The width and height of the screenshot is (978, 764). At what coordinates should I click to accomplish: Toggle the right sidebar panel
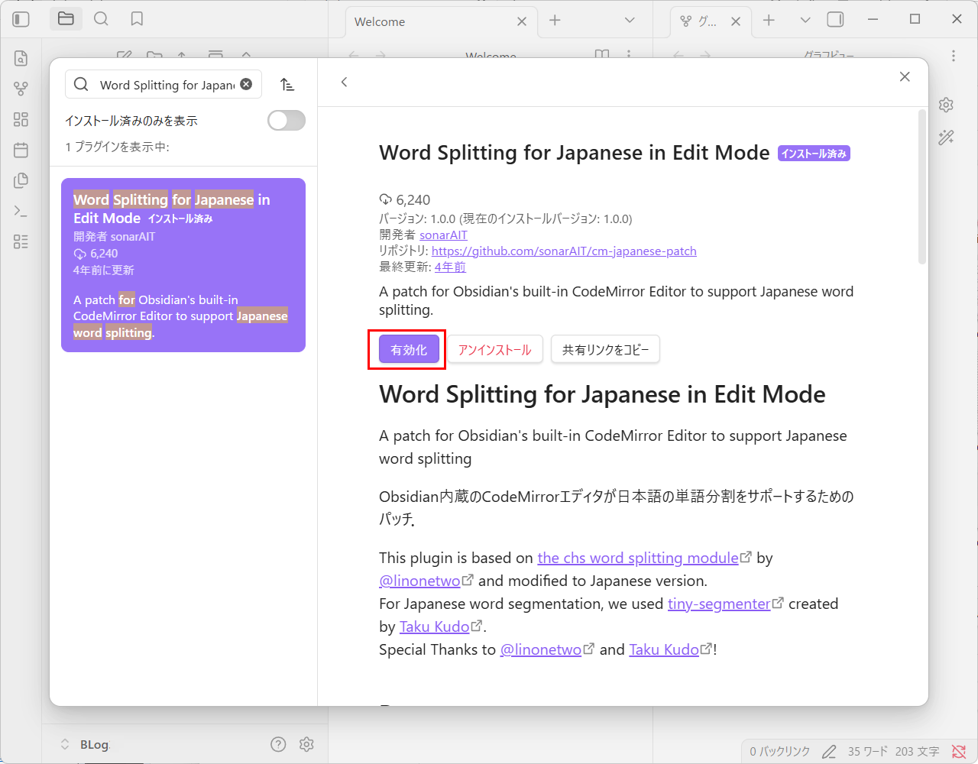[x=835, y=19]
